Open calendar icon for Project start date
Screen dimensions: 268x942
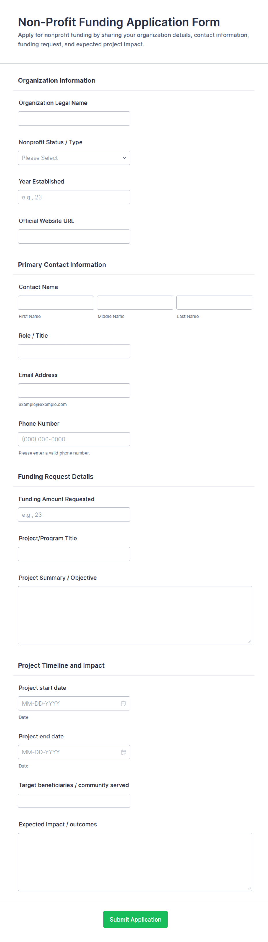[x=123, y=703]
